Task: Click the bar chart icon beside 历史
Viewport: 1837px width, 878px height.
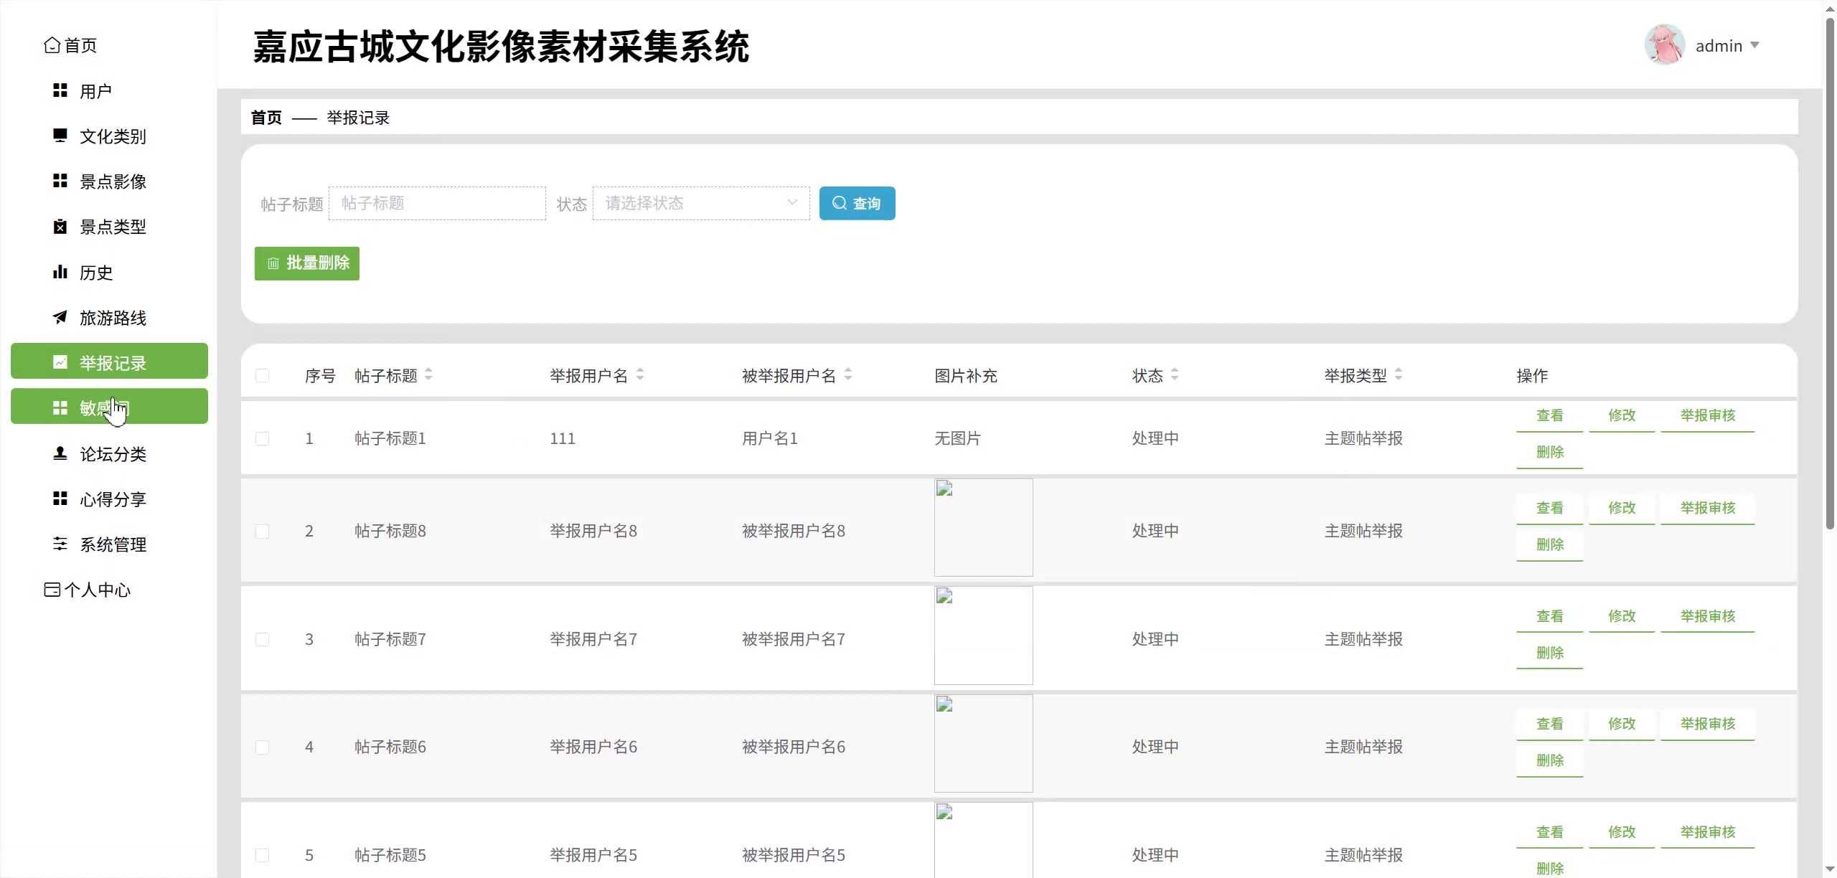Action: click(60, 272)
